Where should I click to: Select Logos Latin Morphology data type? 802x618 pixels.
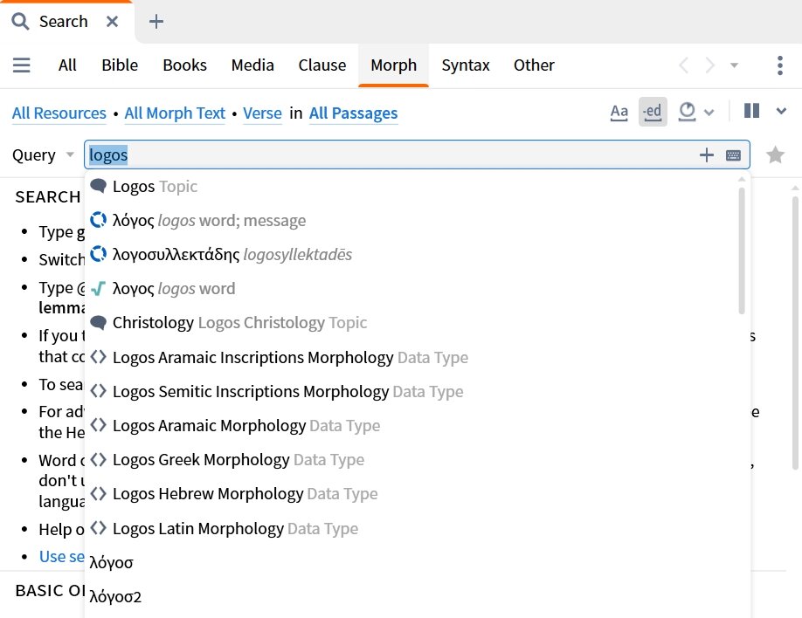[x=412, y=529]
